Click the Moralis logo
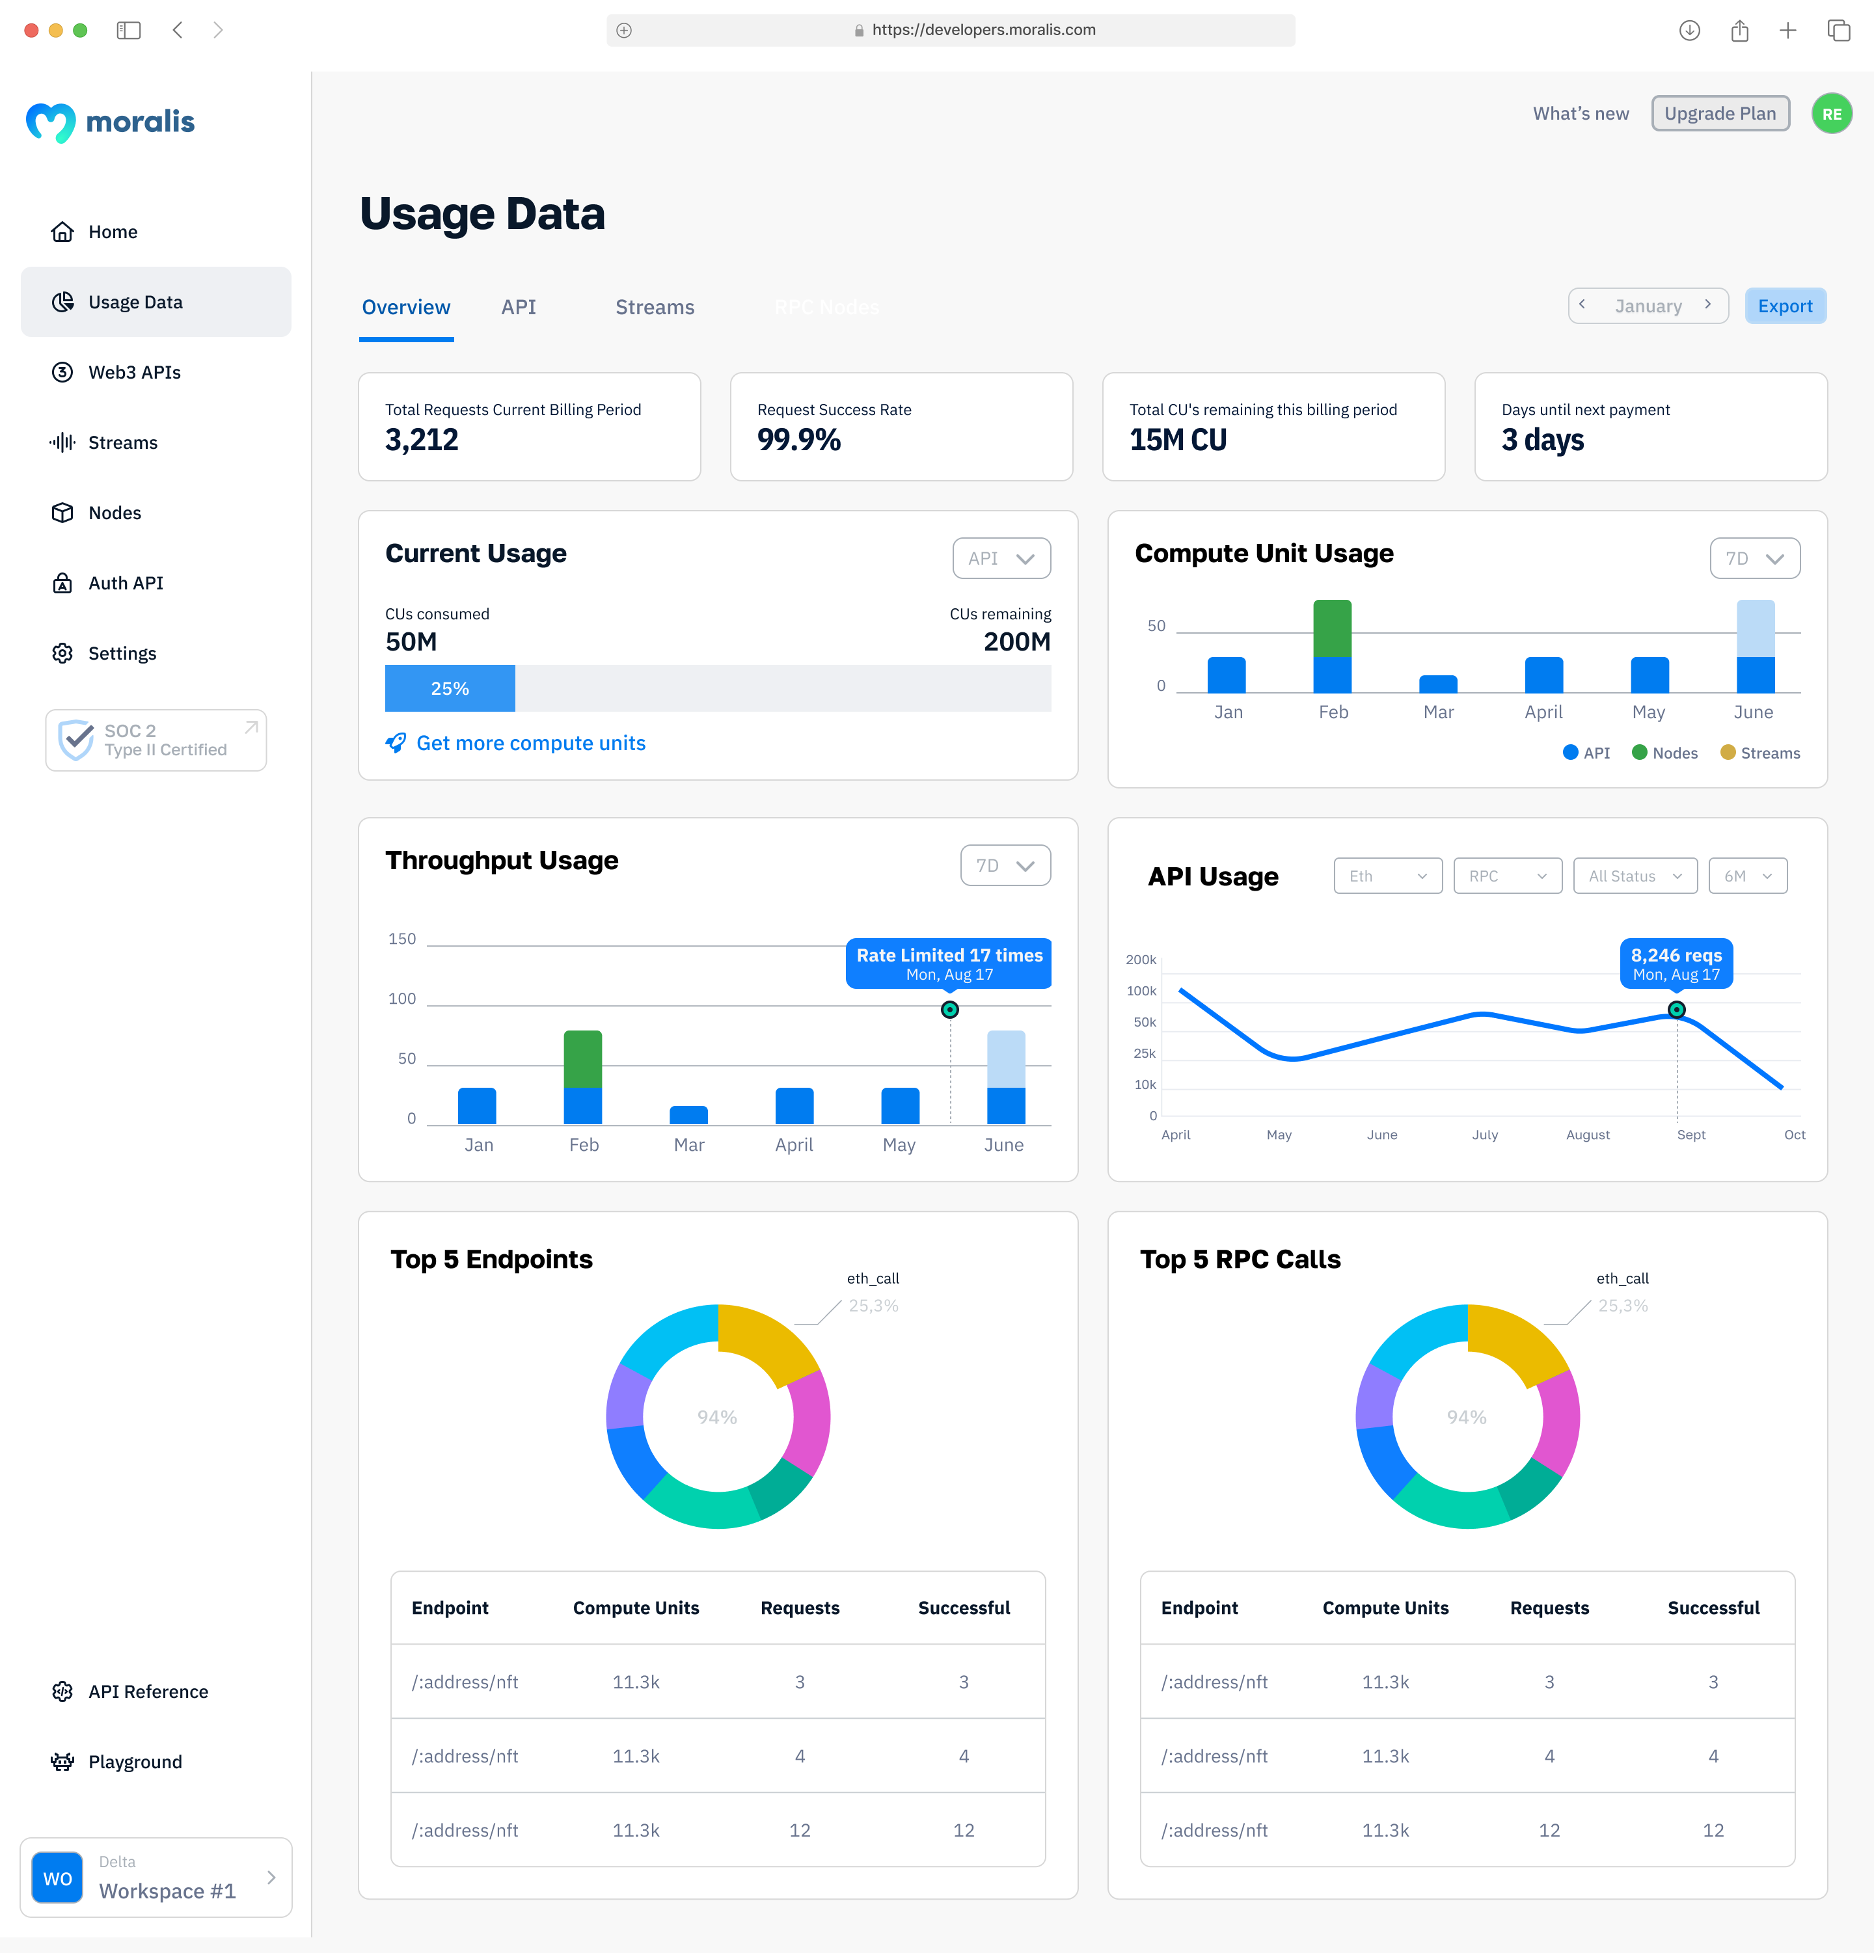The image size is (1874, 1953). click(110, 122)
